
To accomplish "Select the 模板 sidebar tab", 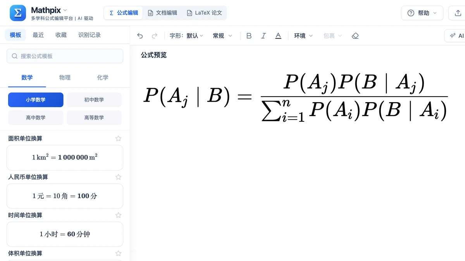I will click(15, 35).
